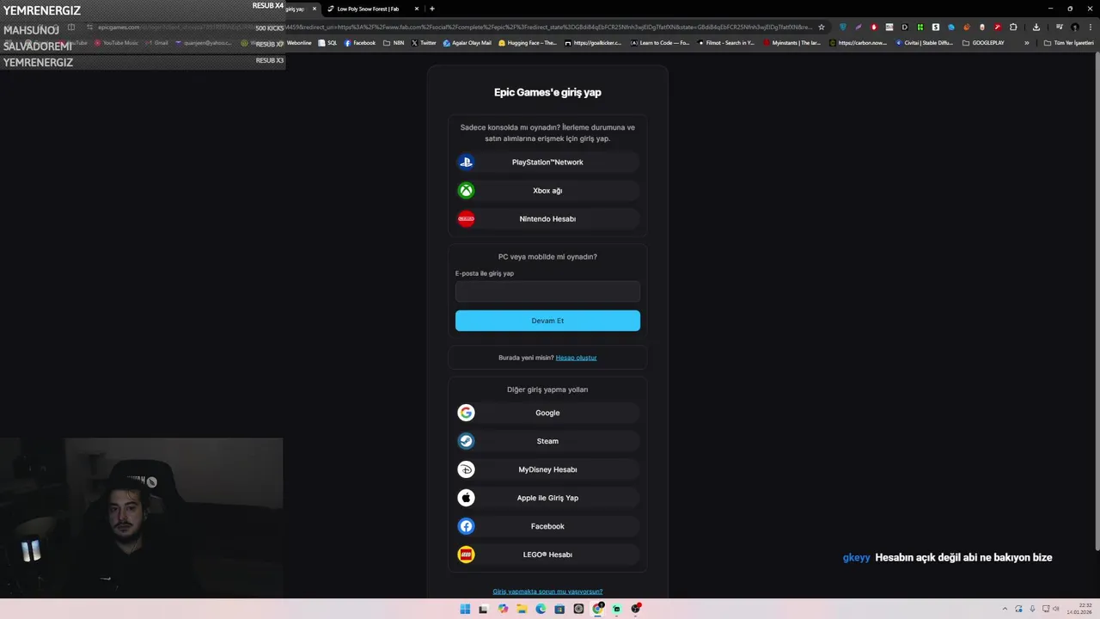The height and width of the screenshot is (619, 1100).
Task: Open Microsoft Edge from taskbar
Action: [x=541, y=609]
